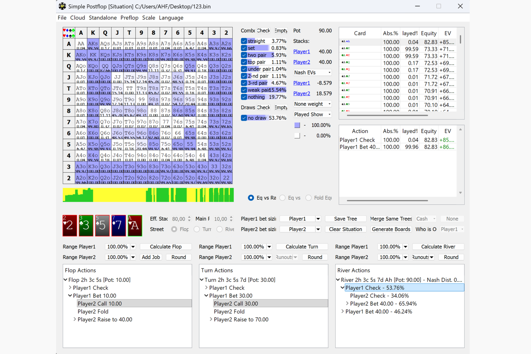Click the four-suits icon in the range matrix corner
Screen dimensions: 531x354
point(69,33)
